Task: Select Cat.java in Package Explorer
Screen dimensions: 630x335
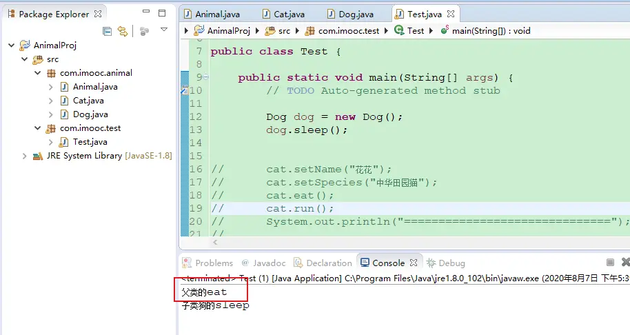Action: (88, 101)
